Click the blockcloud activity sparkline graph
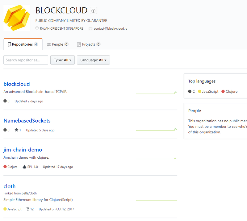Viewport: 247px width, 221px height. (x=156, y=92)
